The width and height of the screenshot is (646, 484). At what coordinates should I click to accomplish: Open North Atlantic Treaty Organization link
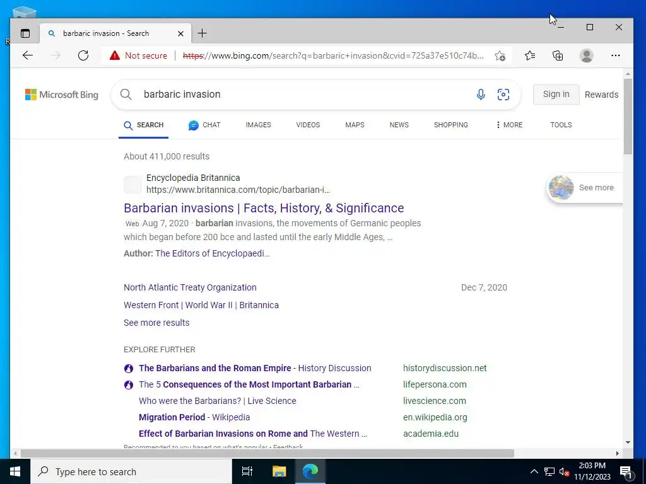tap(190, 287)
